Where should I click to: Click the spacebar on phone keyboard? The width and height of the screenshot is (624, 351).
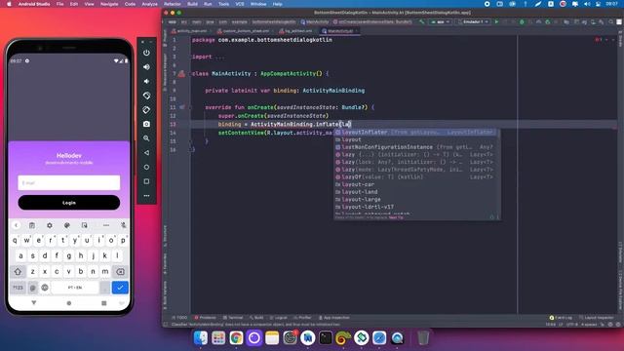coord(75,288)
